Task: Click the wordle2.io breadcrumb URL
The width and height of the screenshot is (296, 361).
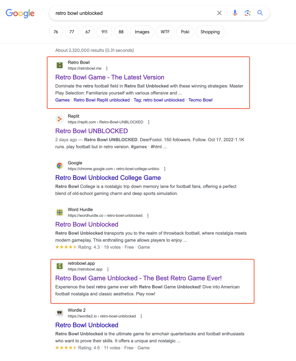Action: pos(102,316)
